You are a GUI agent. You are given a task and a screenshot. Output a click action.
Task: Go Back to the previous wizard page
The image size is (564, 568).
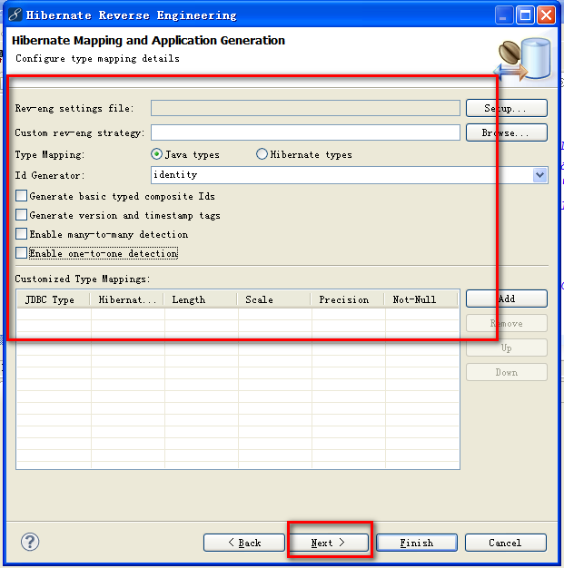coord(244,543)
